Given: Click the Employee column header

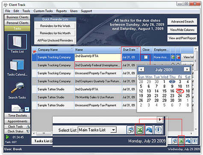Looking at the screenshot, I should [162, 50].
